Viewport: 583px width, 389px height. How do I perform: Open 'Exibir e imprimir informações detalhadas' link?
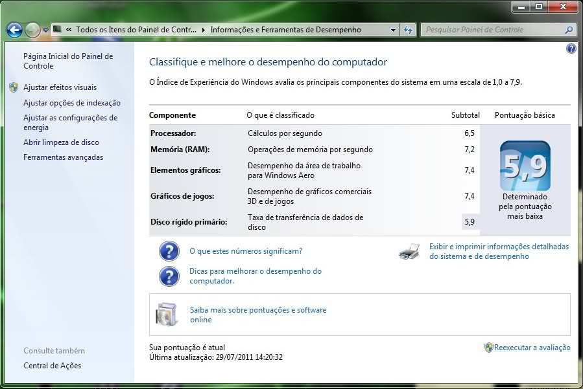[x=499, y=251]
